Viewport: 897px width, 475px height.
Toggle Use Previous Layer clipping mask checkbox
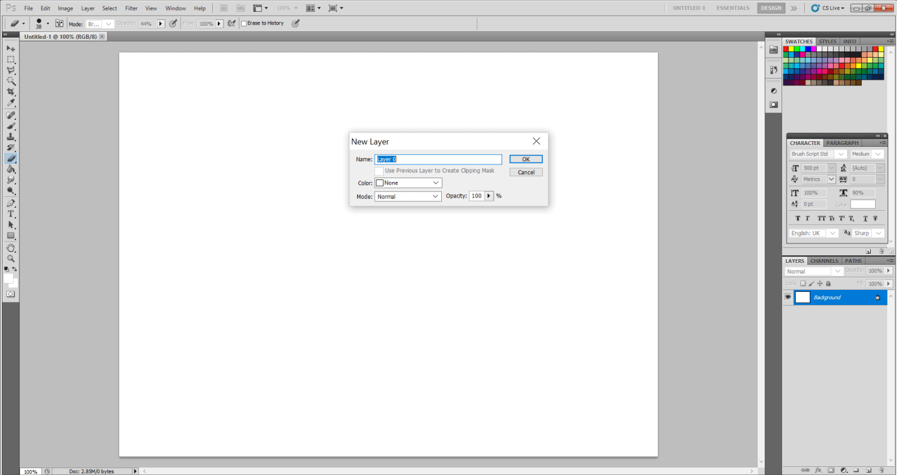379,171
